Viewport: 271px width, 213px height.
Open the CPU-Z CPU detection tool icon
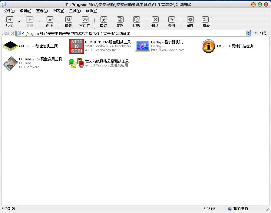(11, 46)
